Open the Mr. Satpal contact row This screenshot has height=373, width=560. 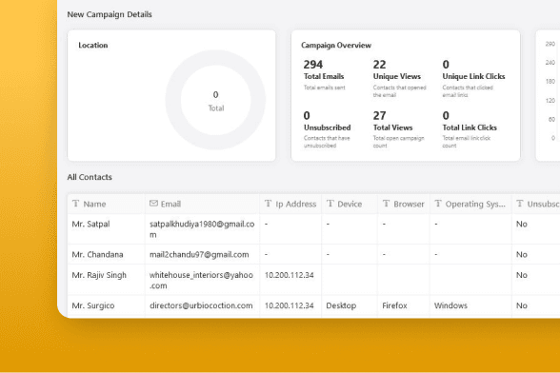[313, 229]
